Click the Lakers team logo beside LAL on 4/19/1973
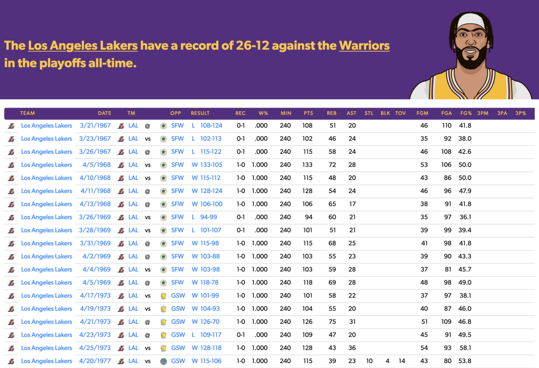Image resolution: width=539 pixels, height=368 pixels. tap(121, 309)
